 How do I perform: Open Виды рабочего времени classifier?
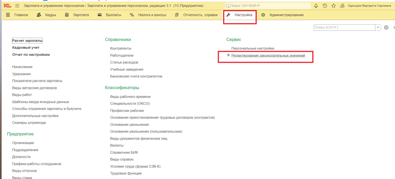click(130, 97)
